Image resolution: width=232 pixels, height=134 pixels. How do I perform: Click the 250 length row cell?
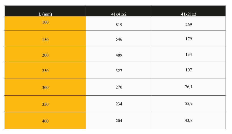45,70
